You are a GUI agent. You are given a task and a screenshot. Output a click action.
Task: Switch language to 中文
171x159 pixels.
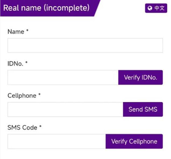(156, 8)
